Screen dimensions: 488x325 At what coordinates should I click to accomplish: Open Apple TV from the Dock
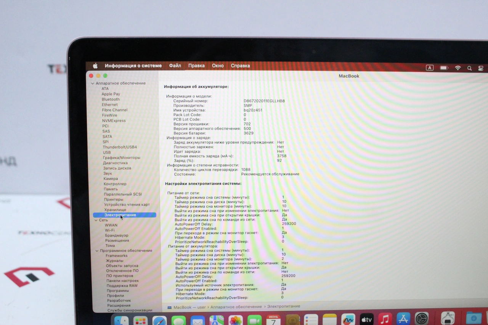click(x=366, y=319)
